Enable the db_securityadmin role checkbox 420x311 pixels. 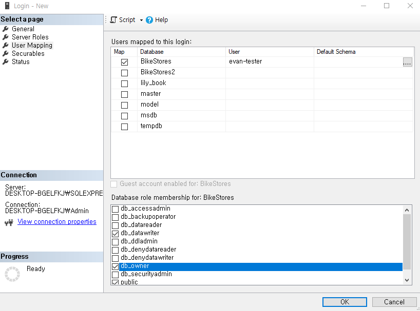(x=115, y=275)
